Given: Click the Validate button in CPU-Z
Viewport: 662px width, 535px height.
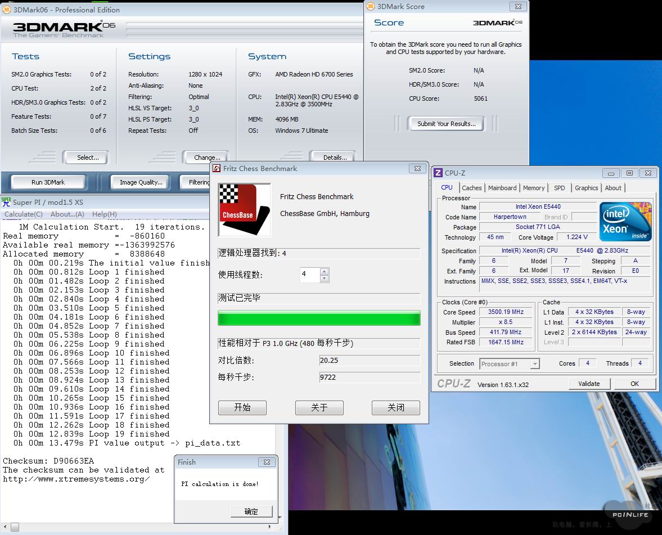Looking at the screenshot, I should click(x=589, y=384).
